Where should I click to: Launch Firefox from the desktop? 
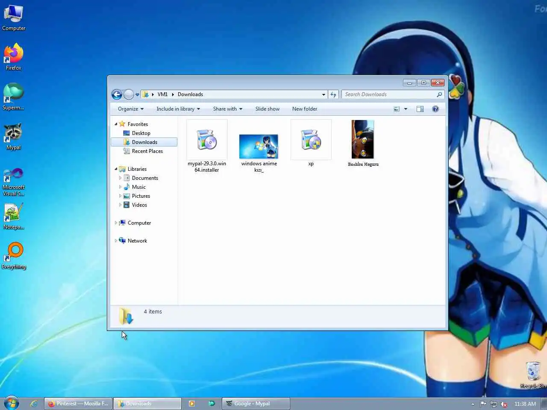(14, 57)
